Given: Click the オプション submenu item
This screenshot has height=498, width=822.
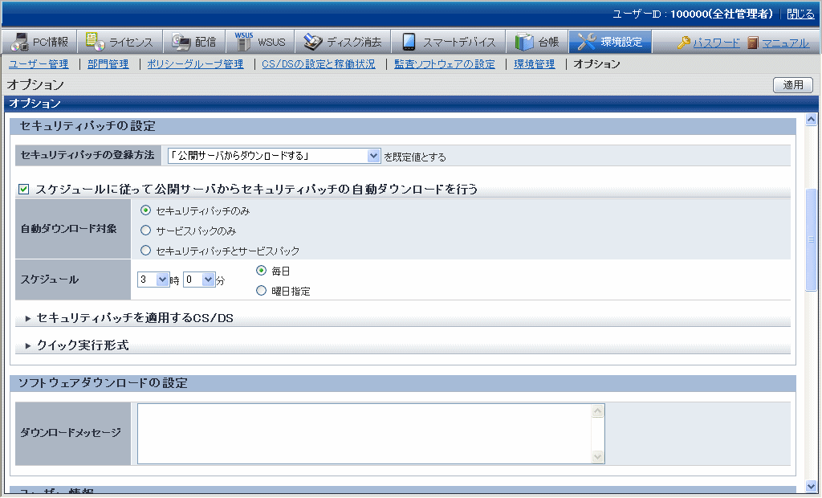Looking at the screenshot, I should 596,64.
